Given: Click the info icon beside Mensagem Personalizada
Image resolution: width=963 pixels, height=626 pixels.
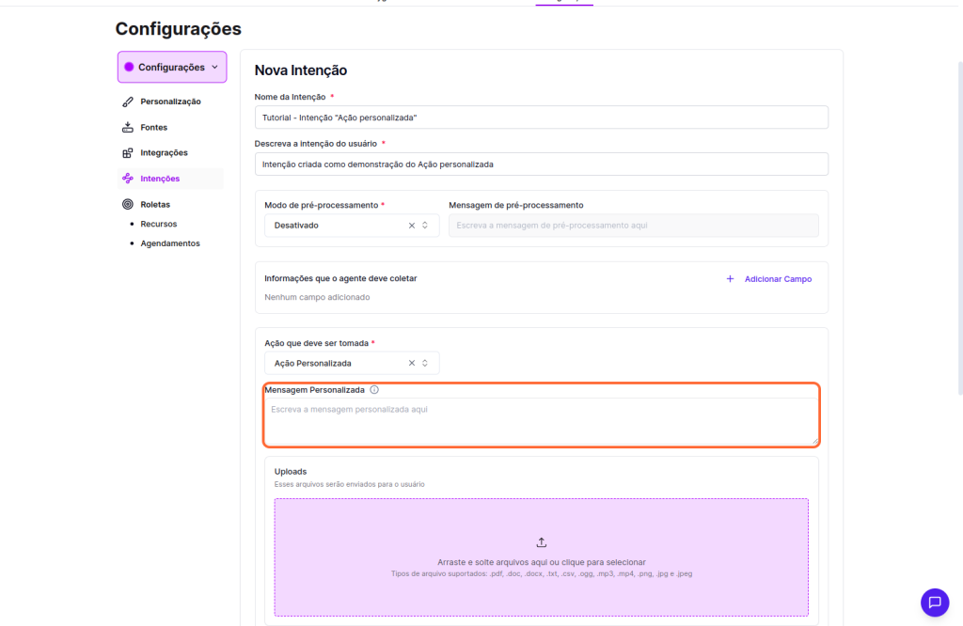Looking at the screenshot, I should [x=374, y=390].
